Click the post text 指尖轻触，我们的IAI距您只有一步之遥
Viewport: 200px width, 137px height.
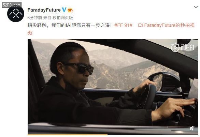click(x=70, y=25)
